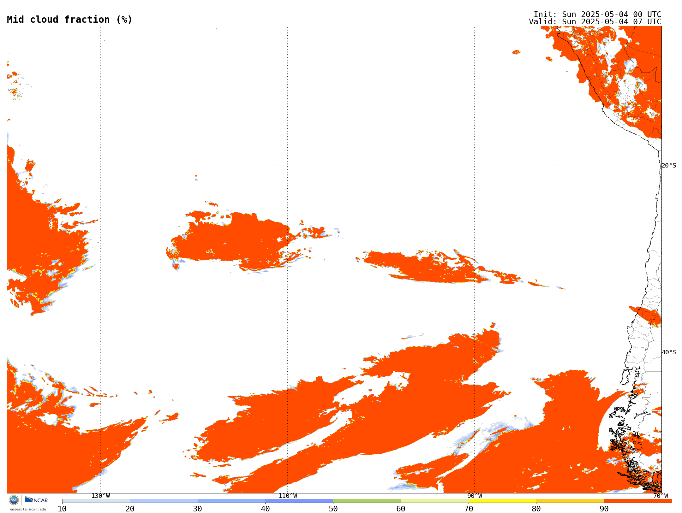Click the 30-40 blue color swatch
Viewport: 682px width, 513px height.
(x=231, y=501)
